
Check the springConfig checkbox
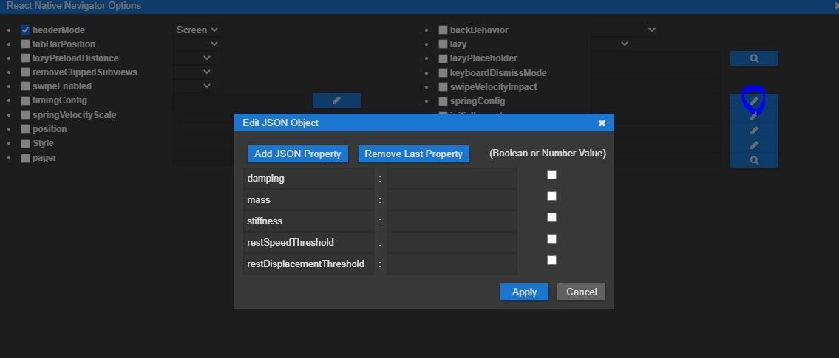click(x=443, y=101)
